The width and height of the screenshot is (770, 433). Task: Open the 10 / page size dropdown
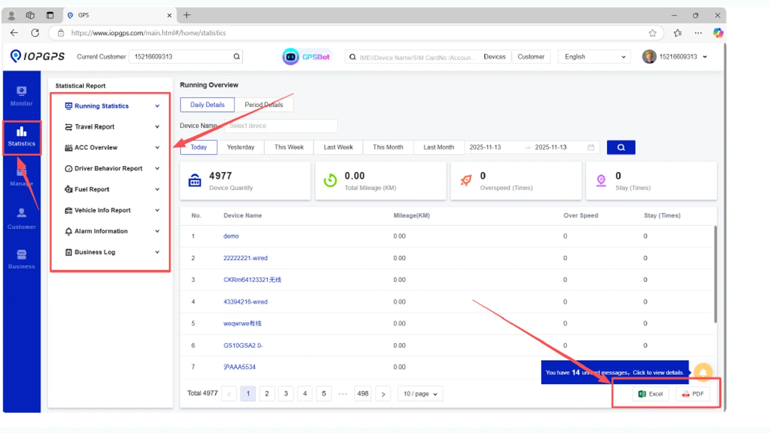point(420,394)
